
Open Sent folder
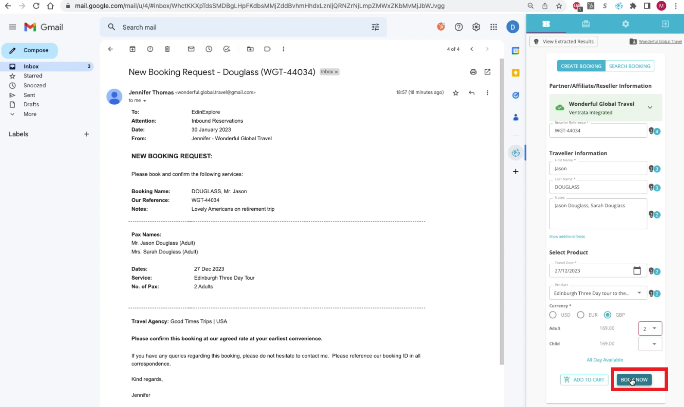tap(29, 95)
